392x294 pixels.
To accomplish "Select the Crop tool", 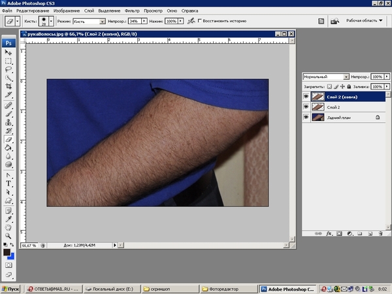I will [x=8, y=87].
